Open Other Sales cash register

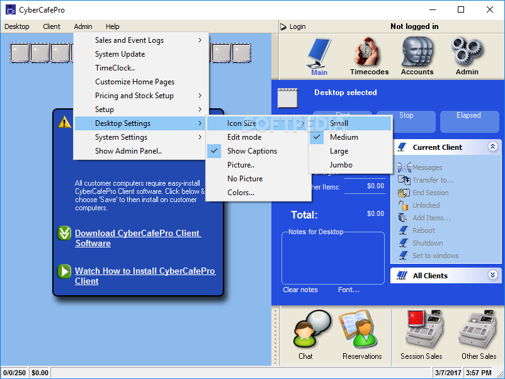coord(477,329)
